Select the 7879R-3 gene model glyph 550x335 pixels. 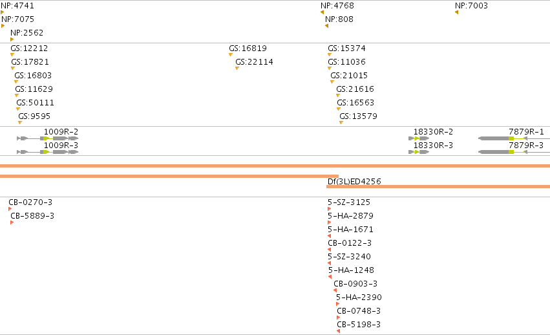pyautogui.click(x=514, y=152)
